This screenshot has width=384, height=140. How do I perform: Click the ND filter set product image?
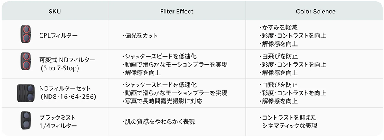[26, 93]
